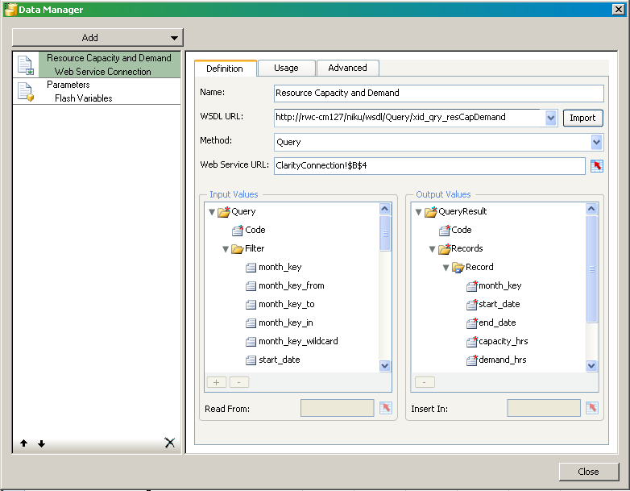Select the Web Service Connection icon in list
Image resolution: width=630 pixels, height=491 pixels.
tap(25, 64)
